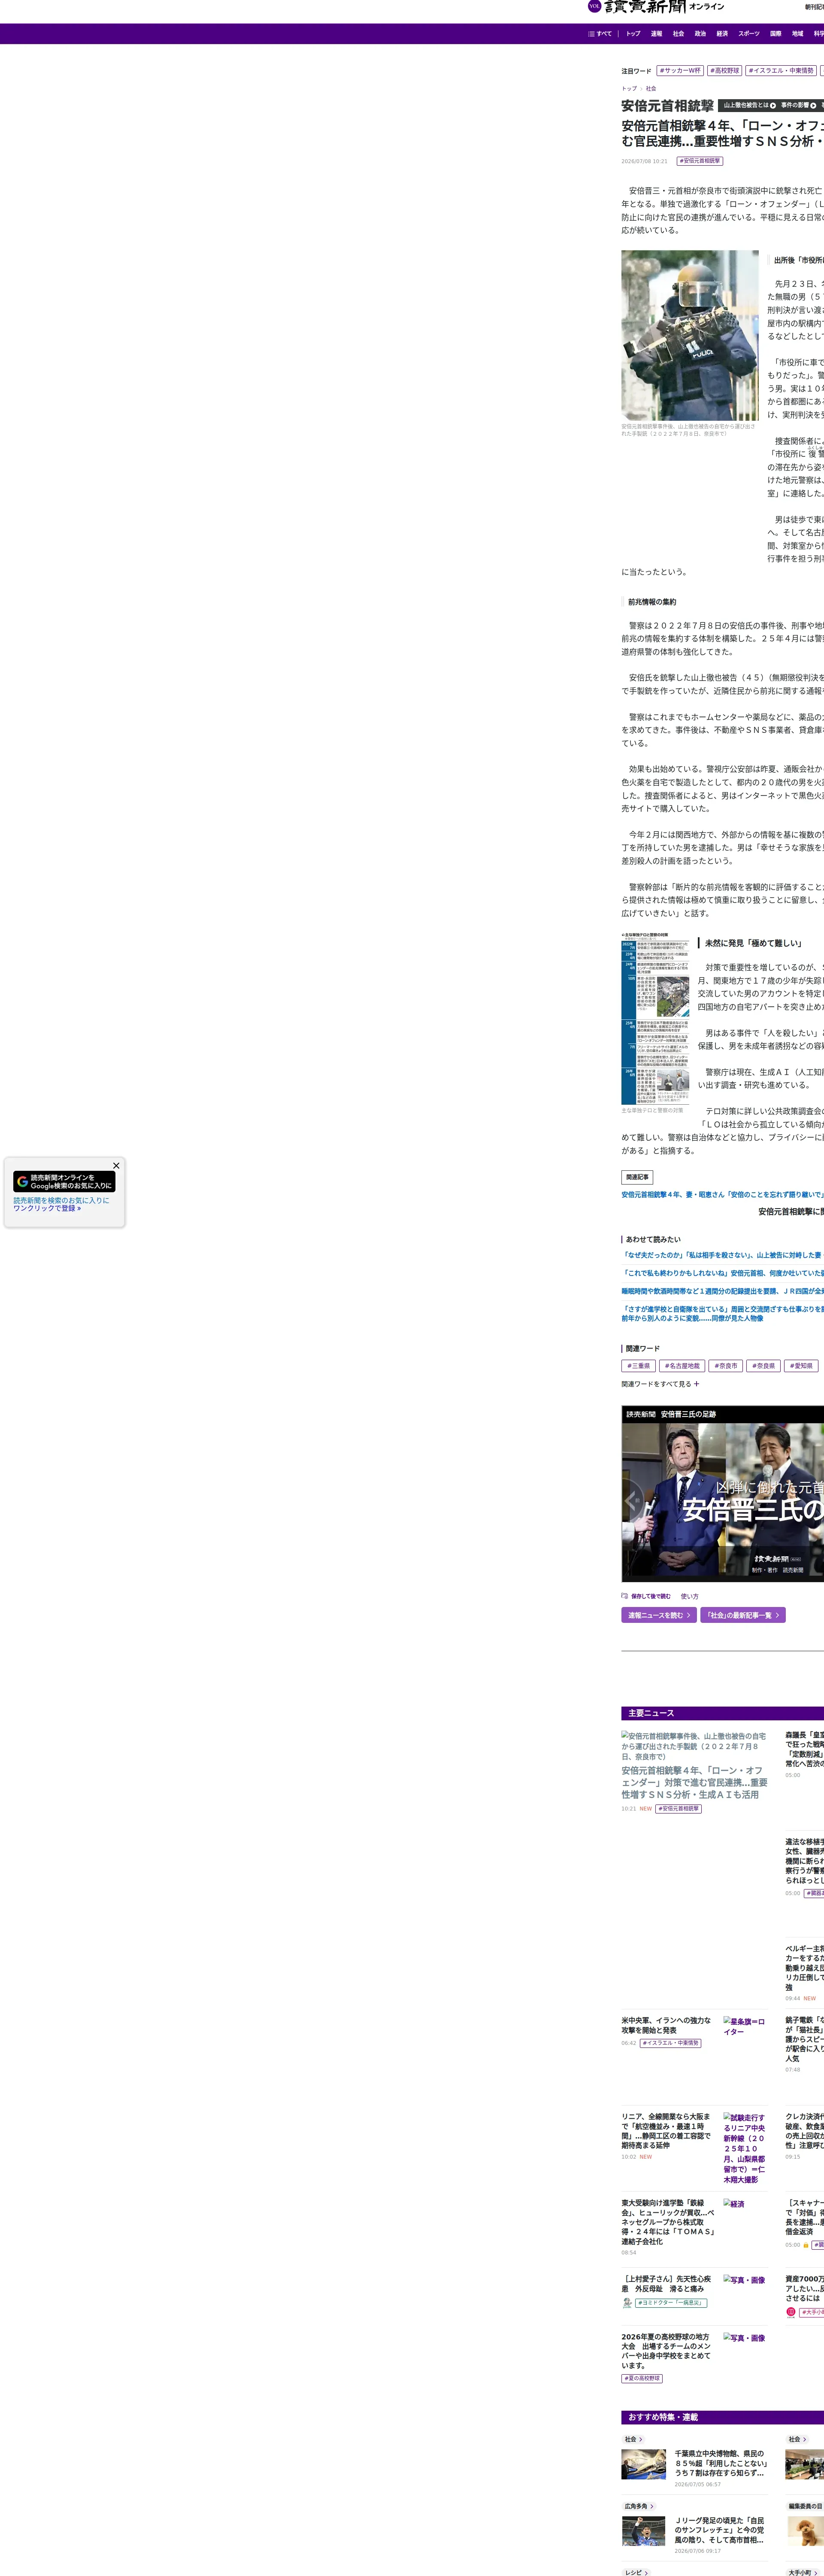This screenshot has width=824, height=2576.
Task: Open 地域 in navigation bar
Action: (x=797, y=34)
